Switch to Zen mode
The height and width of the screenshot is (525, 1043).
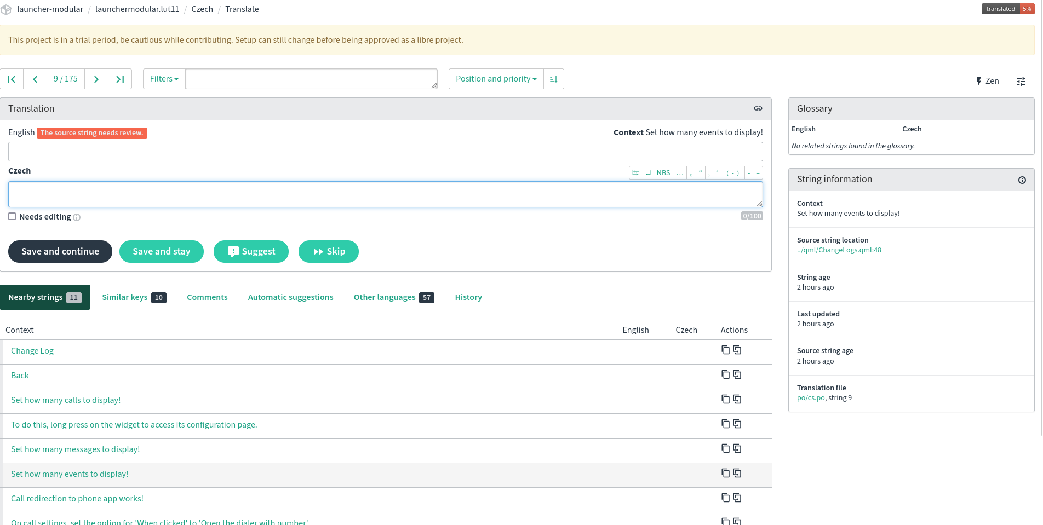tap(988, 81)
